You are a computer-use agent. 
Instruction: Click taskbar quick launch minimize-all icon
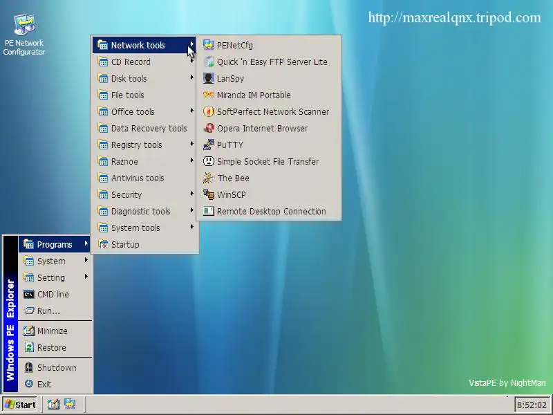pyautogui.click(x=54, y=404)
